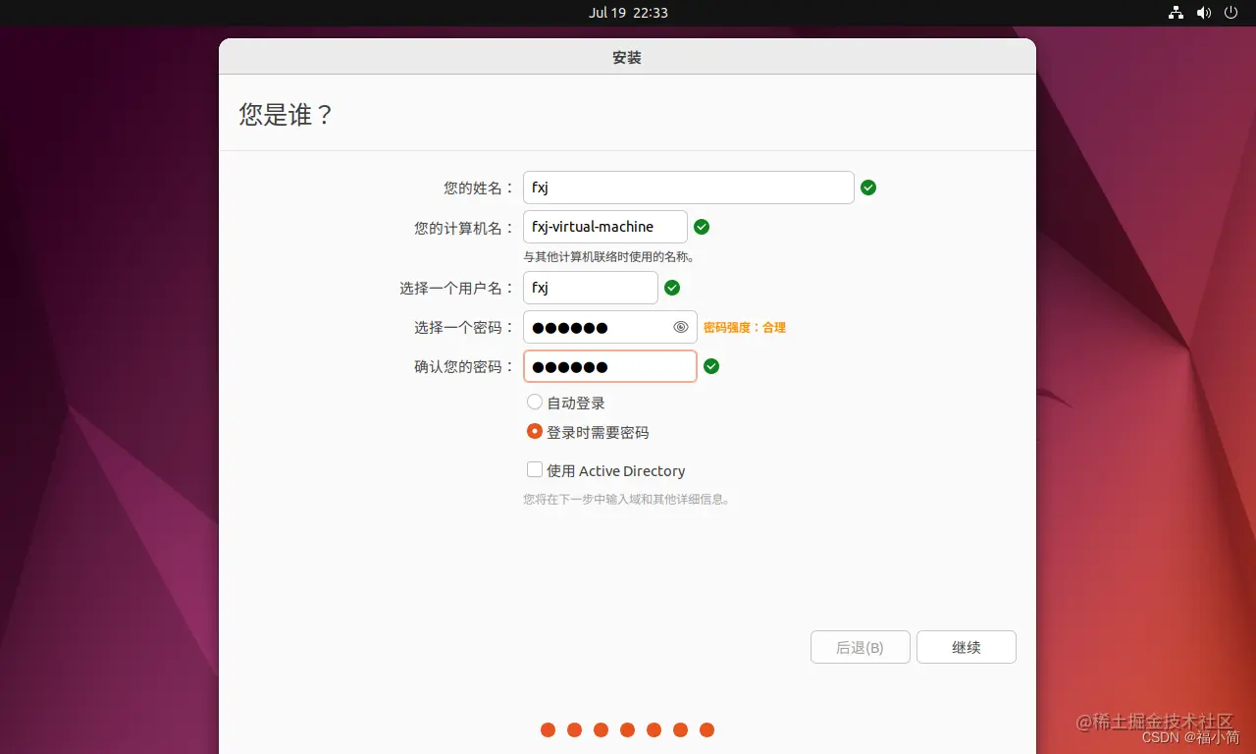Click the 密码强度：合理 text

pyautogui.click(x=745, y=328)
